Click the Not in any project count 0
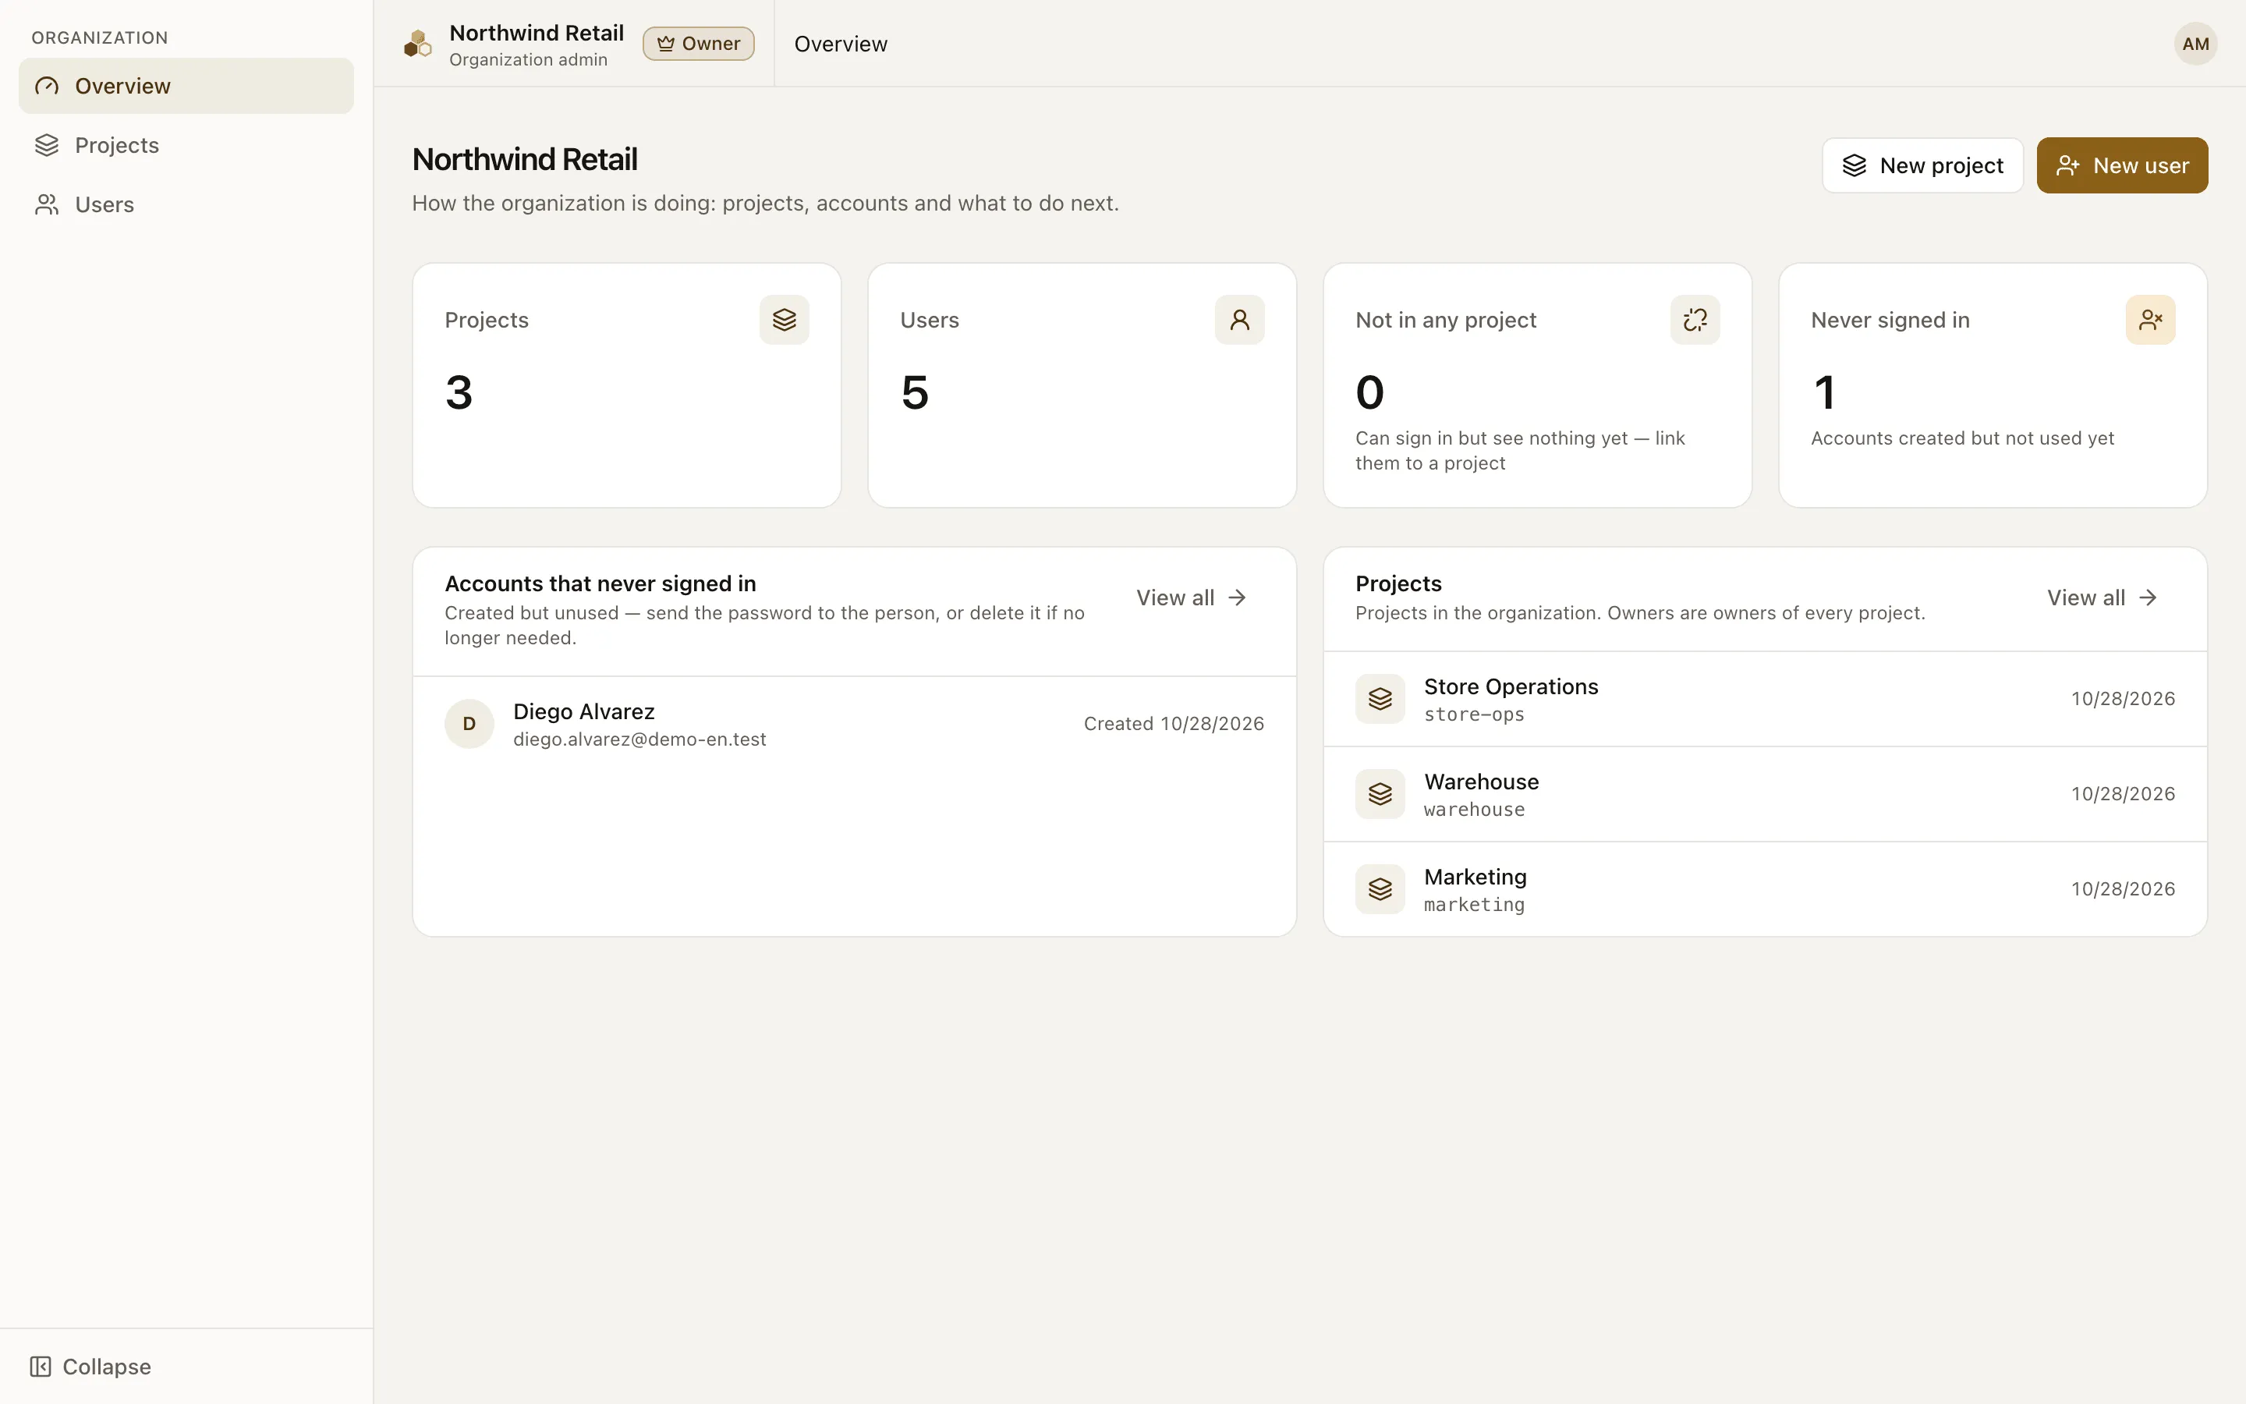The image size is (2246, 1404). coord(1370,393)
